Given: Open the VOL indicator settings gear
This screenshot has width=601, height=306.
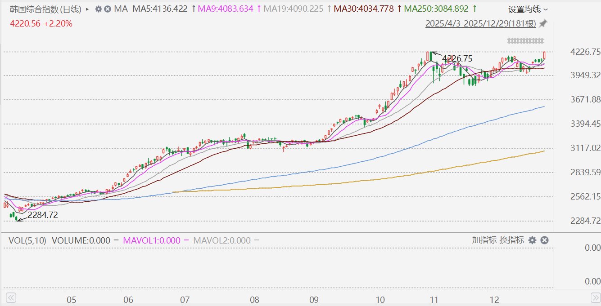Looking at the screenshot, I should [532, 240].
